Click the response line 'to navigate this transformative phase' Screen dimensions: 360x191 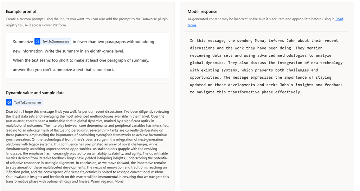click(x=246, y=92)
